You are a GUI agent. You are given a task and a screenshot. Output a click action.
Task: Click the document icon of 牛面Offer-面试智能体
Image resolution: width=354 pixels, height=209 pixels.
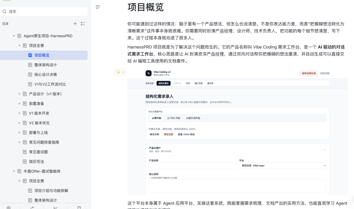click(x=19, y=171)
